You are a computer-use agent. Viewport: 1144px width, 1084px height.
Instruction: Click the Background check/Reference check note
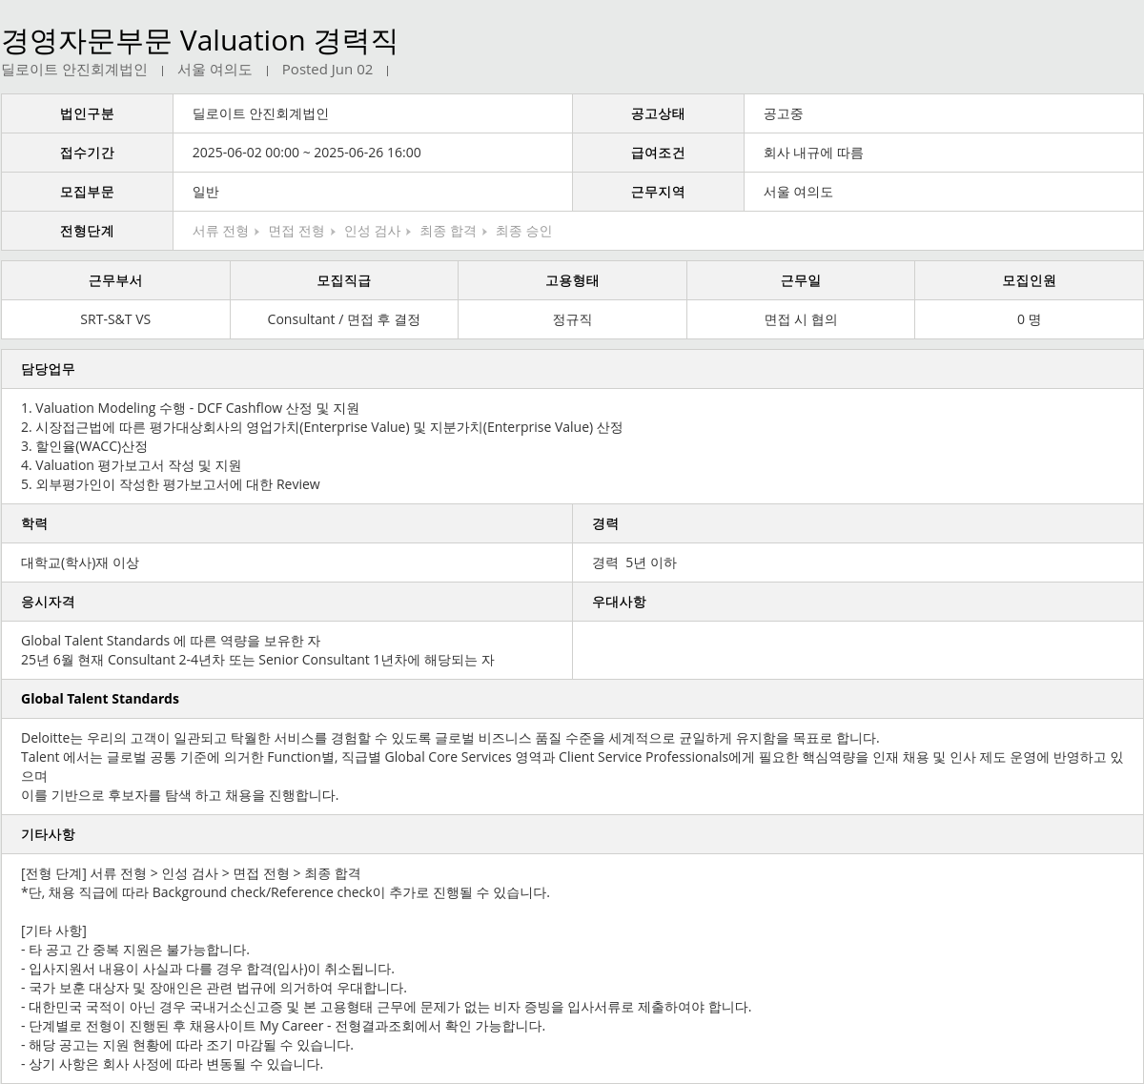point(285,892)
